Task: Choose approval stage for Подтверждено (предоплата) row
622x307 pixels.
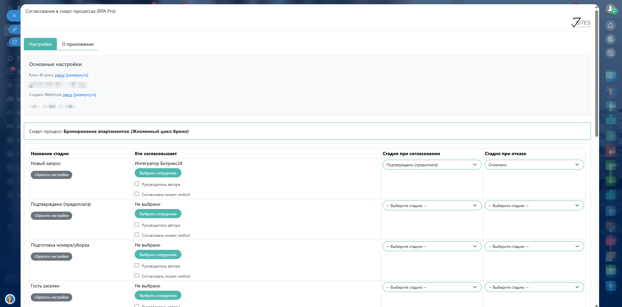Action: pos(432,205)
